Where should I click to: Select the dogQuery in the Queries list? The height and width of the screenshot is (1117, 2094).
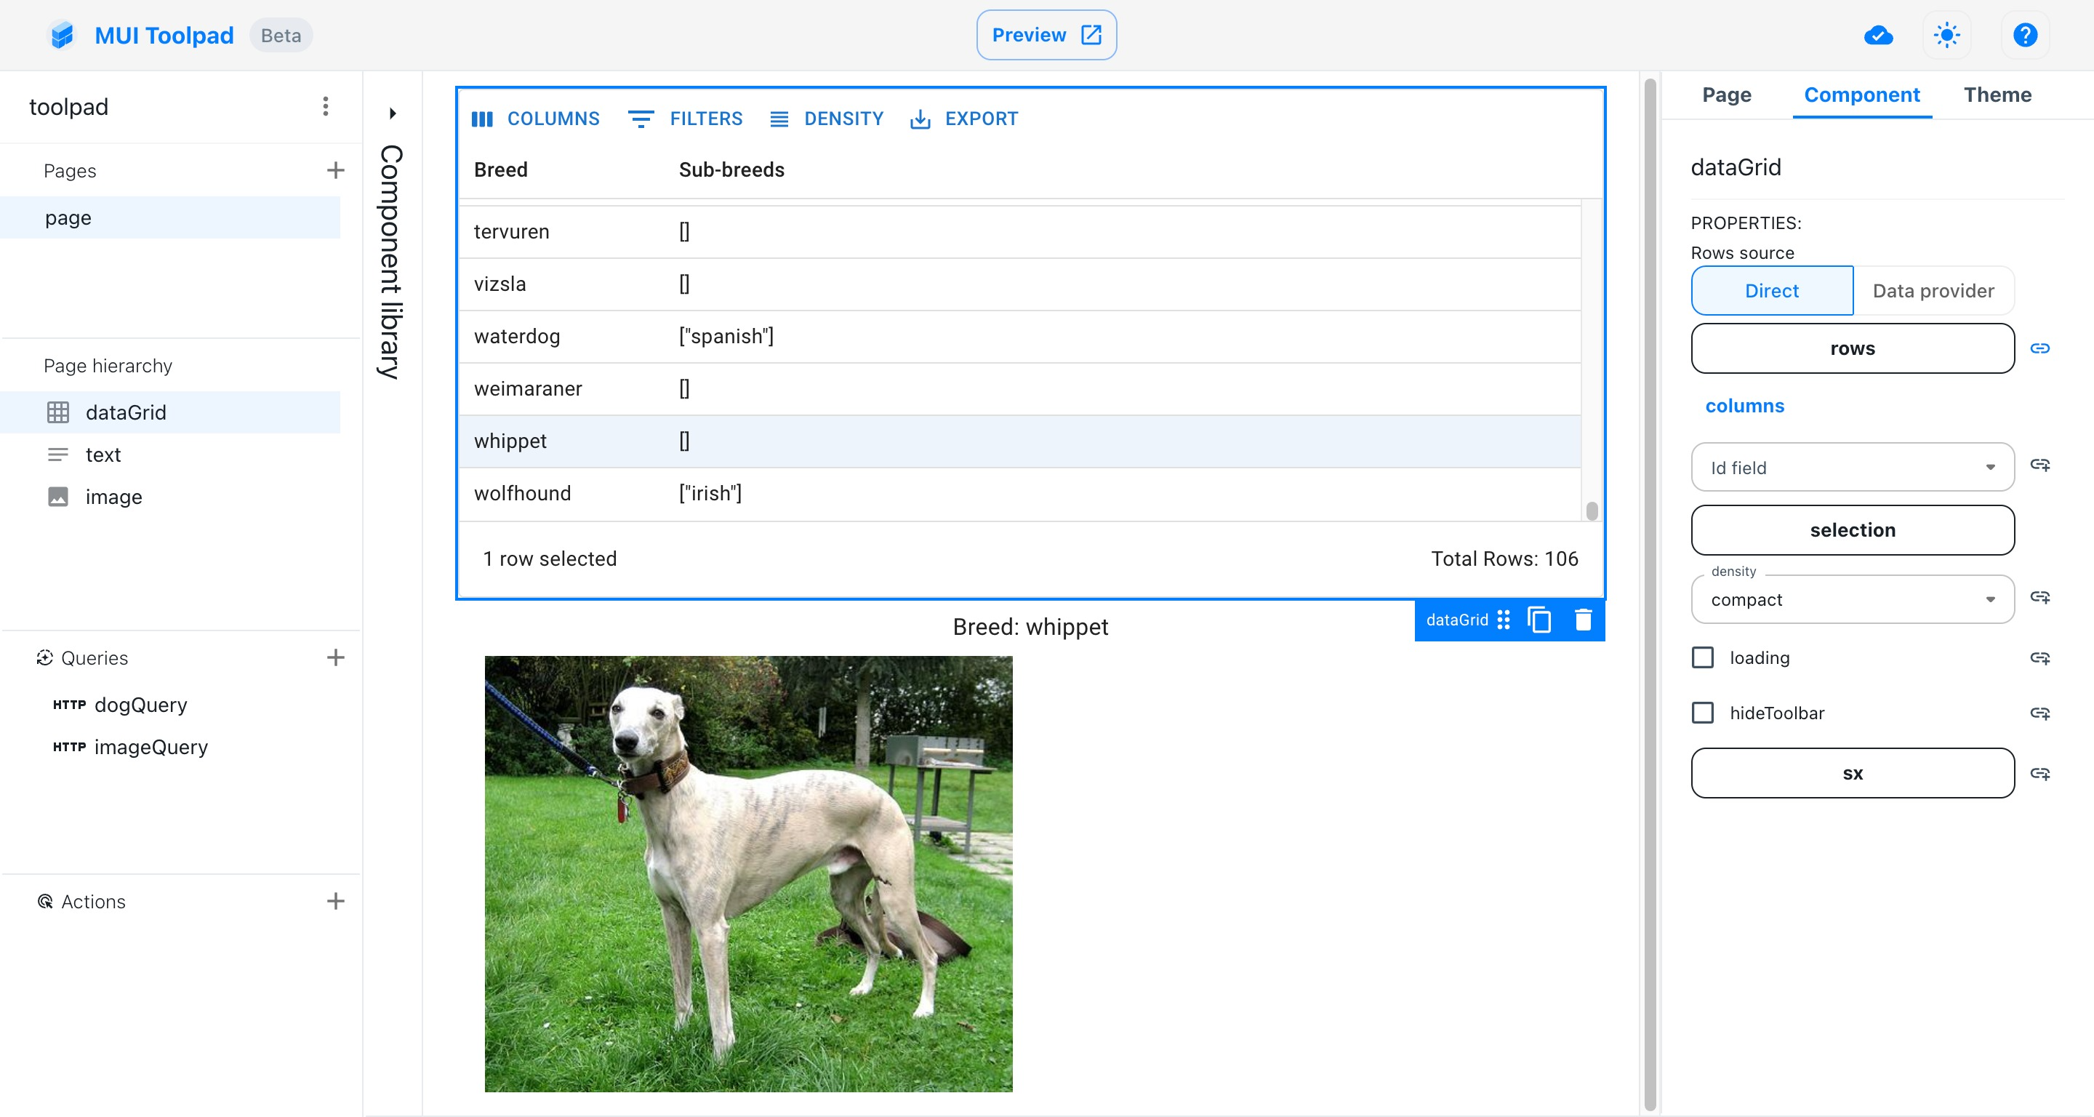click(x=140, y=704)
